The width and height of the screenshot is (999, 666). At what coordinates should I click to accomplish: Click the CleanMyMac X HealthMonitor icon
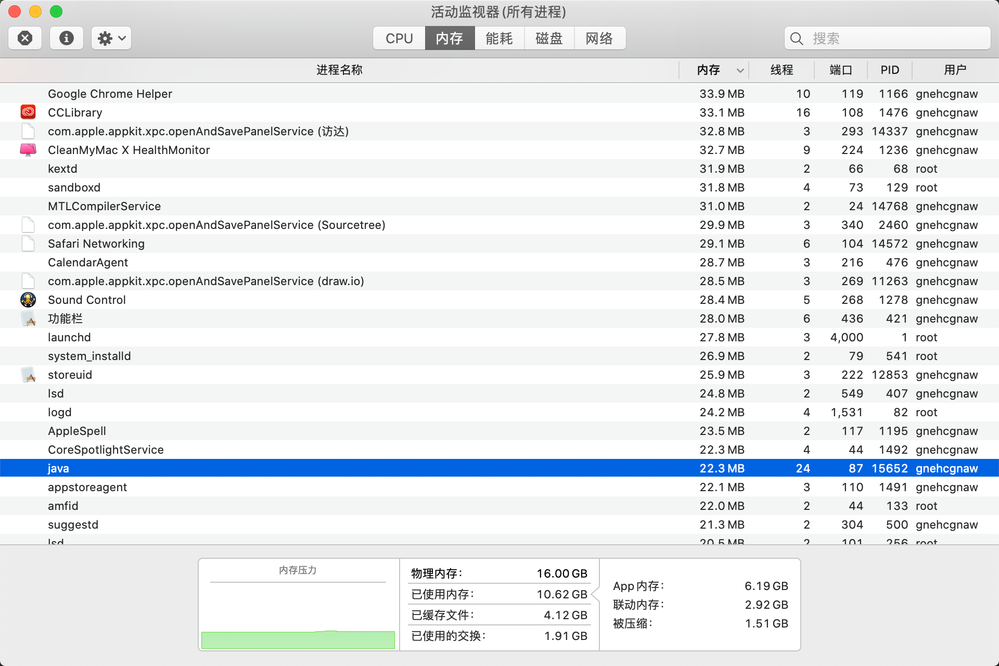(x=28, y=150)
